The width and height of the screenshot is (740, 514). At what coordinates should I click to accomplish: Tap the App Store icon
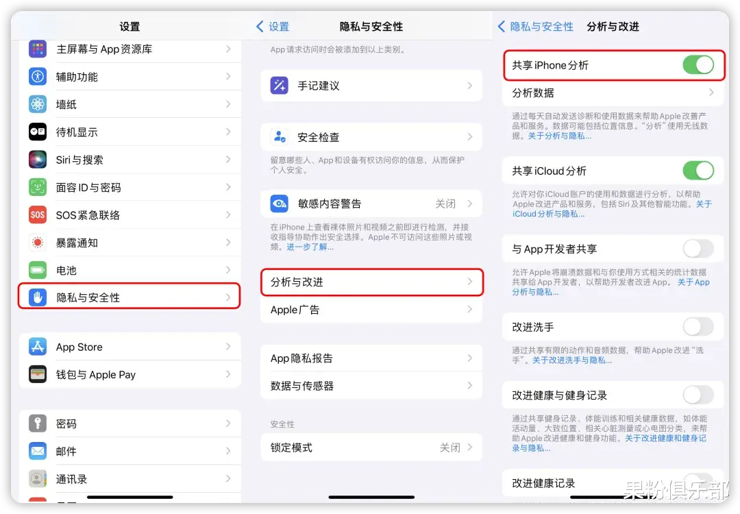[38, 347]
